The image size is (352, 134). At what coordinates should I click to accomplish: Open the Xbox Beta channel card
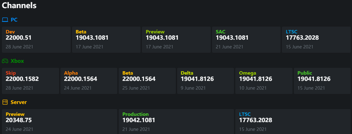tap(147, 81)
